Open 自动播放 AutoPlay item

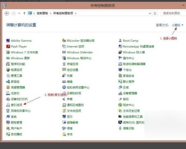[x=14, y=134]
